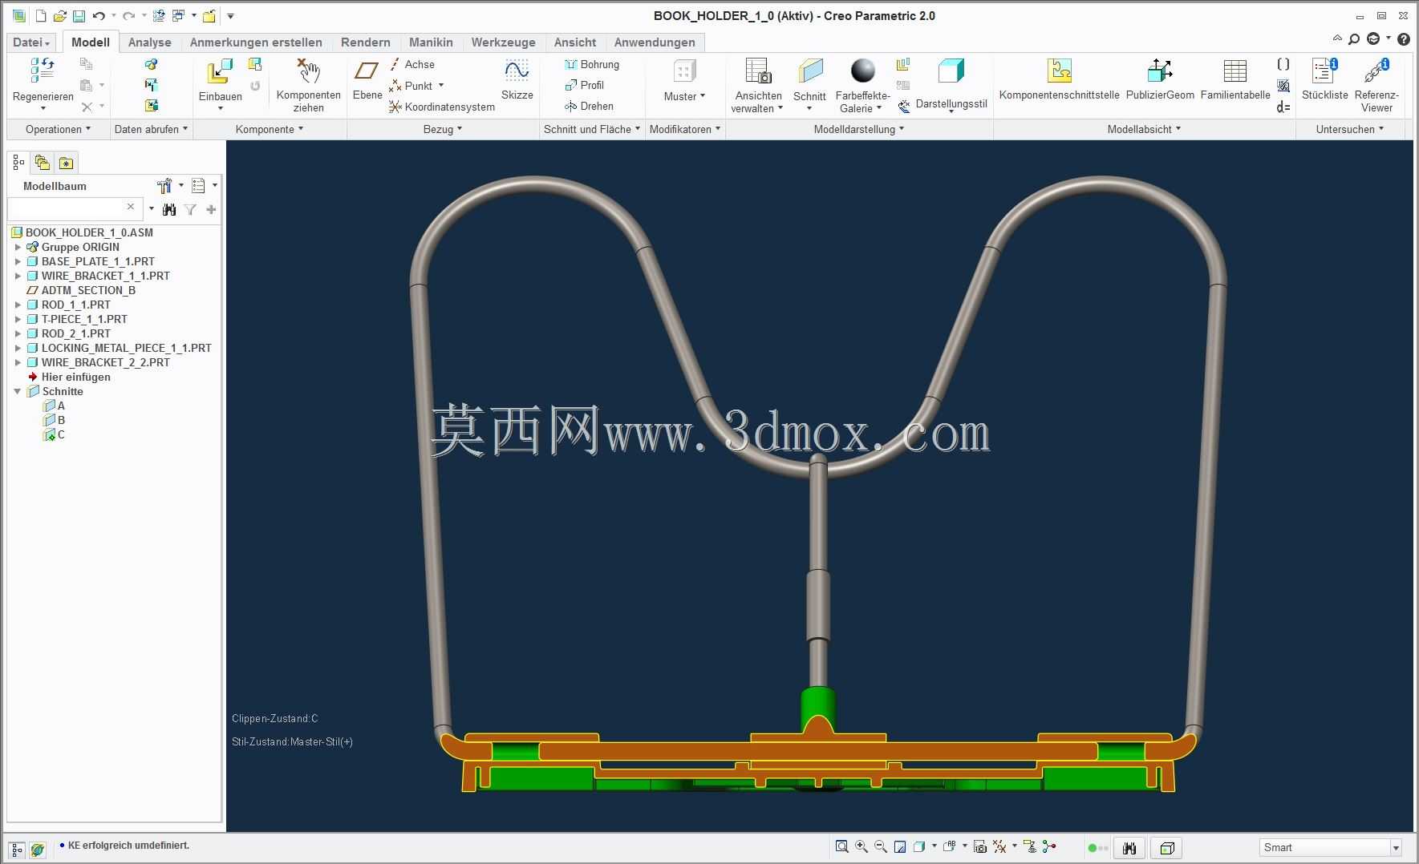Click the search binoculars in Modellbaum
1419x864 pixels.
(169, 209)
